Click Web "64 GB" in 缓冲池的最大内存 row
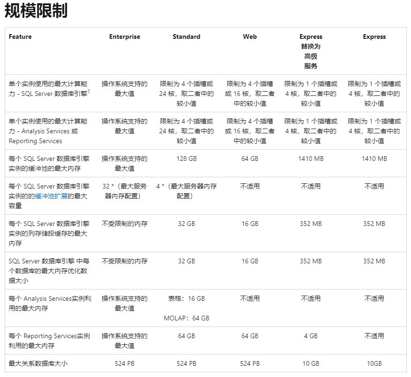This screenshot has width=411, height=377. click(x=250, y=159)
